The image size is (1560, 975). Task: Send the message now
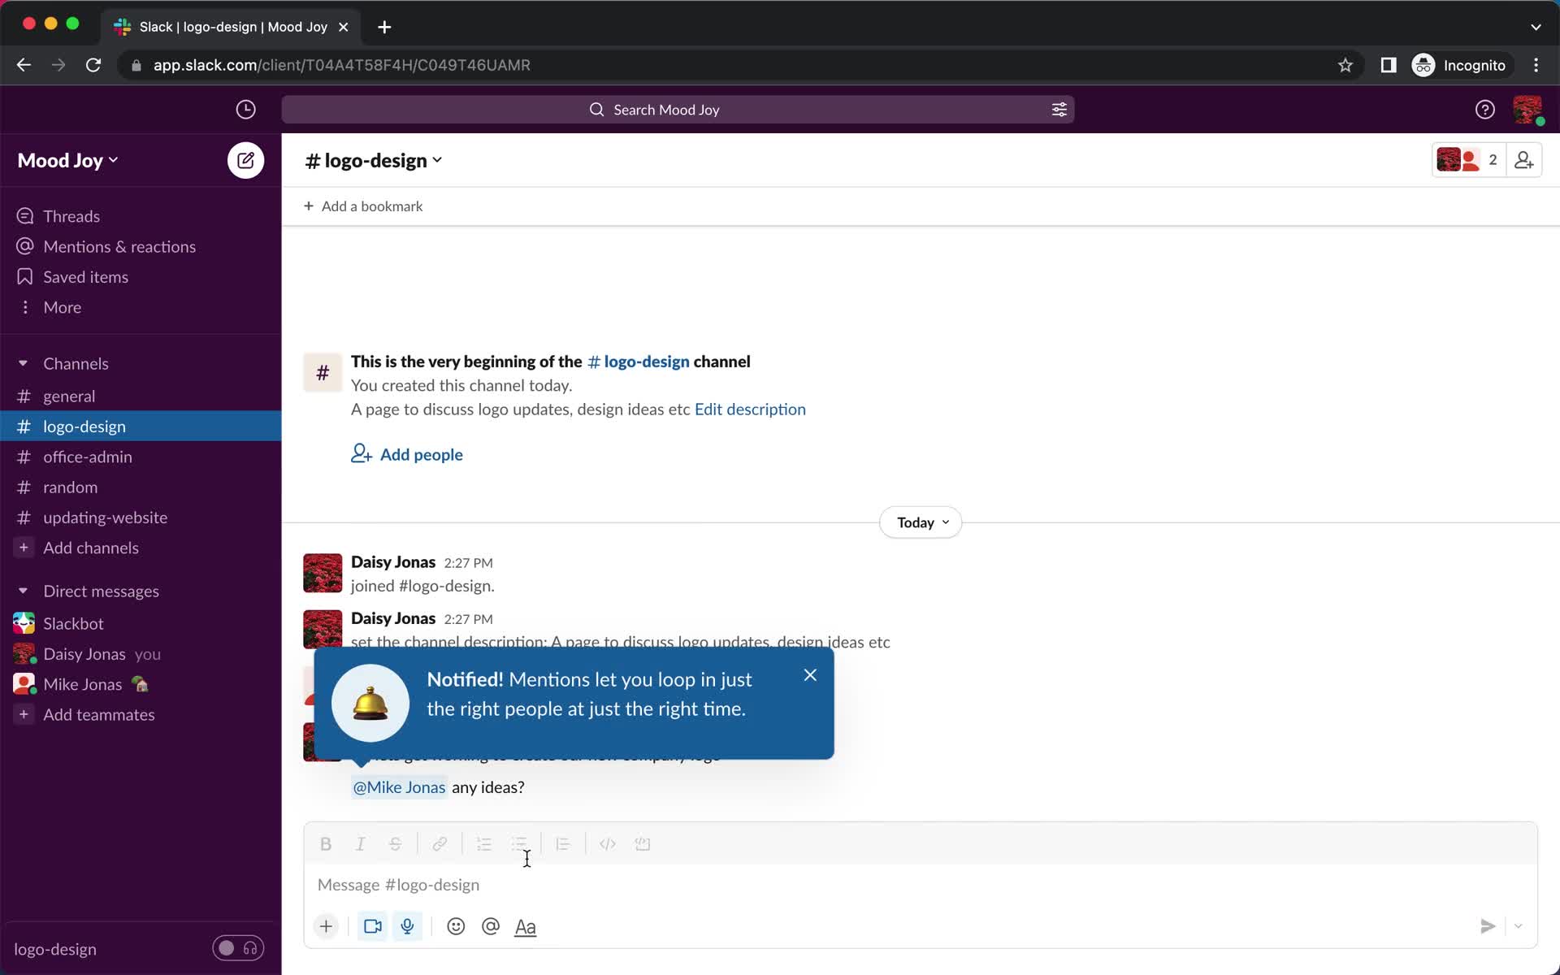pyautogui.click(x=1488, y=926)
